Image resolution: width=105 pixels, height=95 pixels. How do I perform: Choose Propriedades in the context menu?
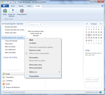[x=43, y=76]
